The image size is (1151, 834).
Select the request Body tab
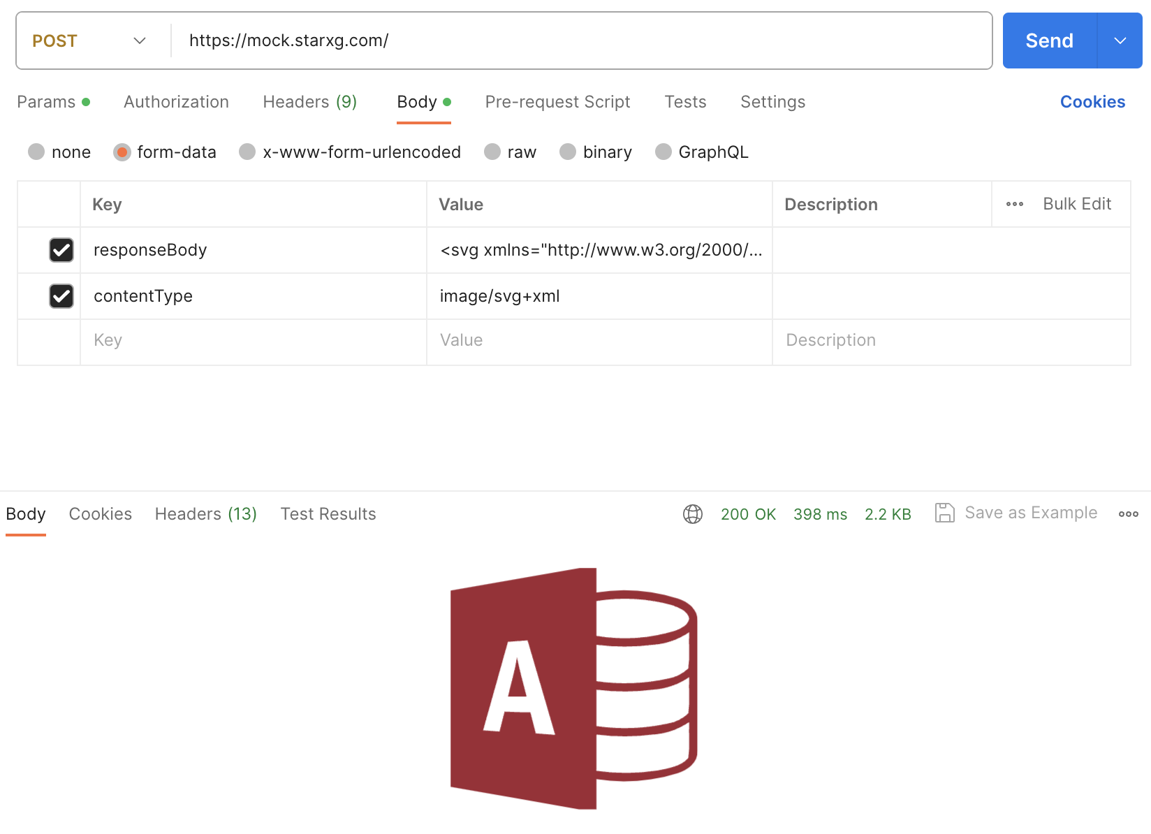[424, 102]
